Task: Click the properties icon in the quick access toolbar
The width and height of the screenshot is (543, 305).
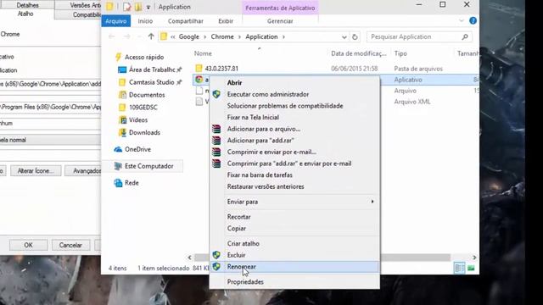Action: point(126,7)
